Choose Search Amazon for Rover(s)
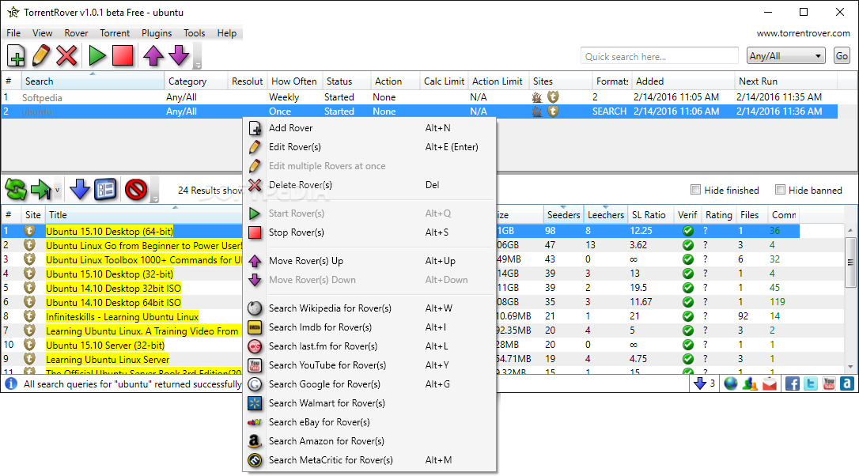This screenshot has width=859, height=476. tap(369, 441)
